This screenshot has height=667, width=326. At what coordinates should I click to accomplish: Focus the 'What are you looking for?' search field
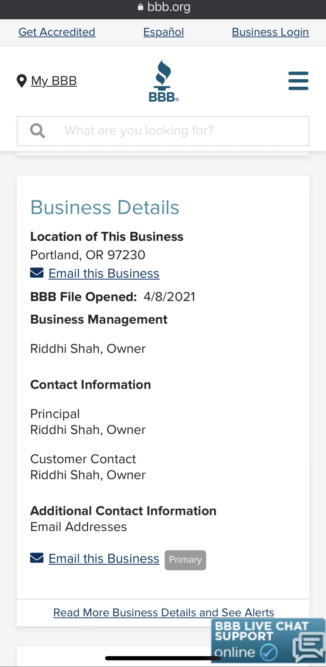click(x=163, y=131)
